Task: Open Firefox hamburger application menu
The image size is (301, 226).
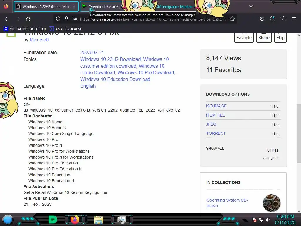Action: click(x=294, y=19)
